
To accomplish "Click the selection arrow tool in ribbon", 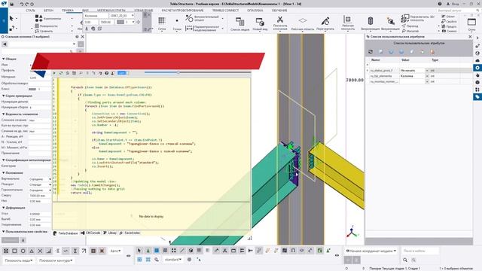I will [x=11, y=18].
